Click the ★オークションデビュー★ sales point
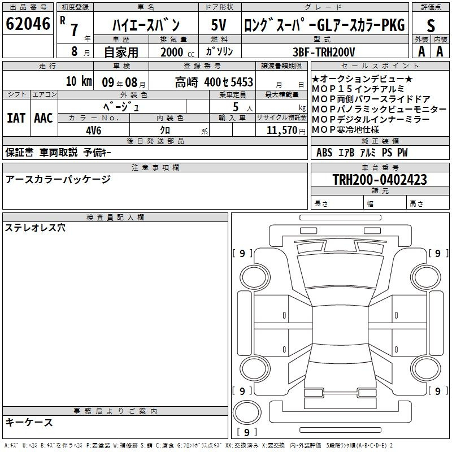The width and height of the screenshot is (452, 452). pyautogui.click(x=362, y=81)
